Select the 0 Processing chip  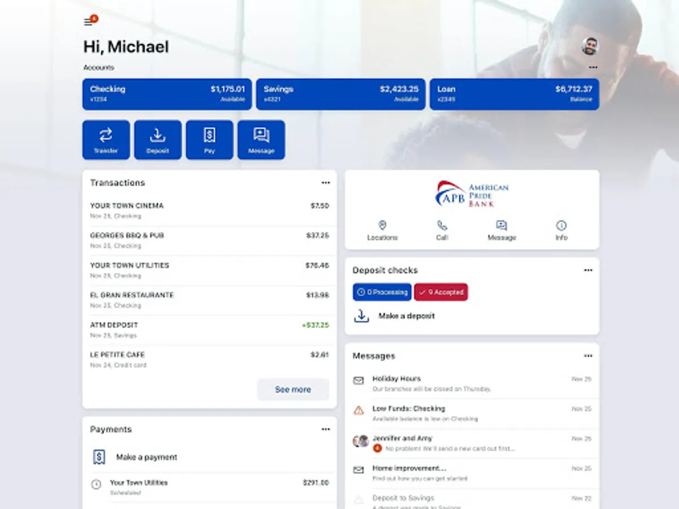(382, 292)
